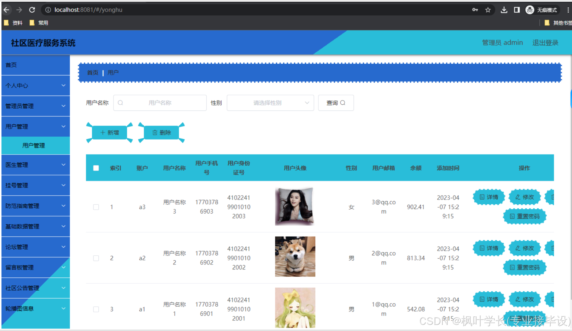Open the 资料 bookmark folder
Viewport: 572px width, 331px height.
(x=13, y=23)
